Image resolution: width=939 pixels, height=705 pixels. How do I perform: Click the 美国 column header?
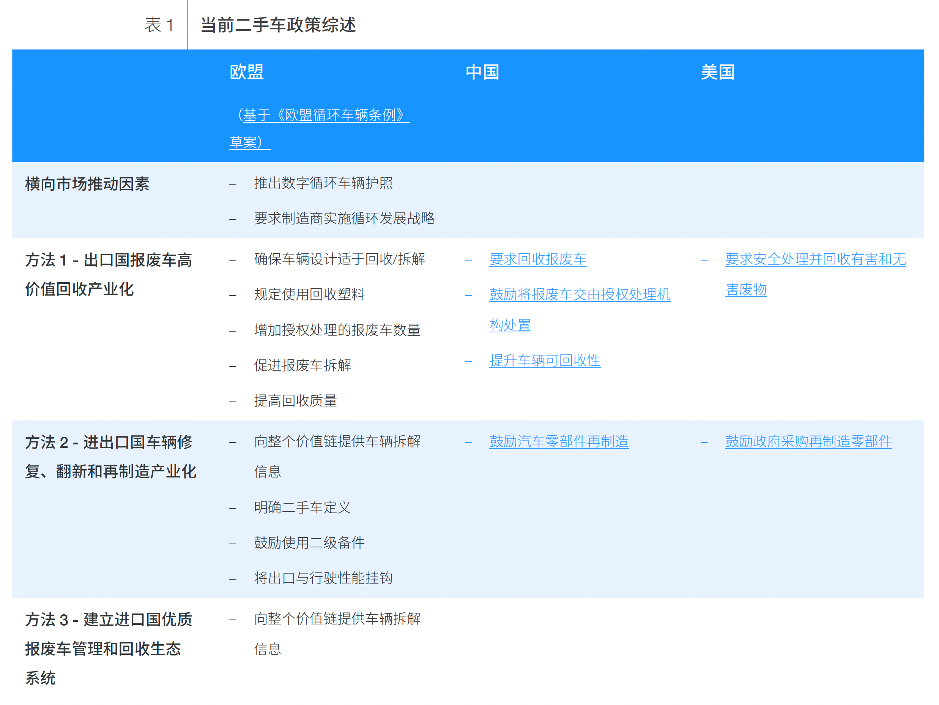[x=718, y=72]
